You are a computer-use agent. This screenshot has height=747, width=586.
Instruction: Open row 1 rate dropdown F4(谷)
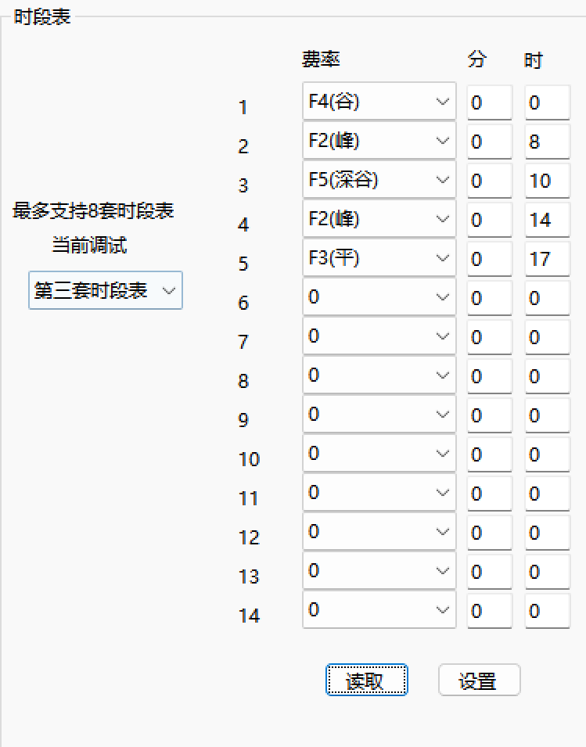tap(379, 102)
